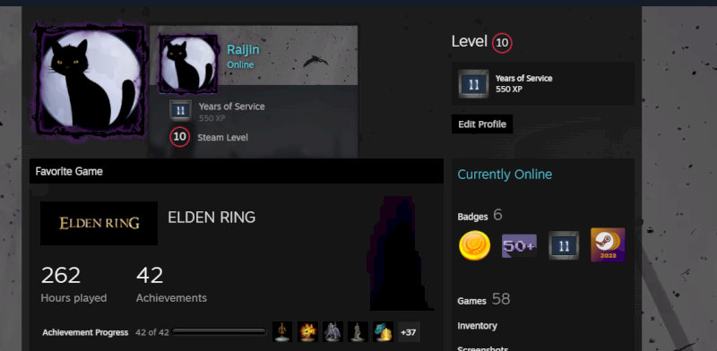Click the Years of Service icon in level panel

click(473, 83)
